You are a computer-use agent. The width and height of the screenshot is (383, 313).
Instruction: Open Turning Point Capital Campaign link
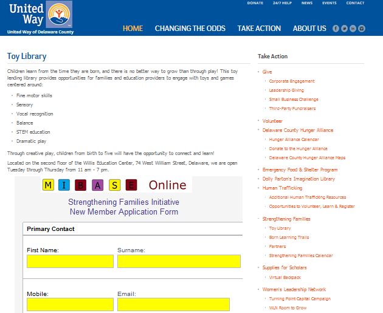pyautogui.click(x=300, y=299)
